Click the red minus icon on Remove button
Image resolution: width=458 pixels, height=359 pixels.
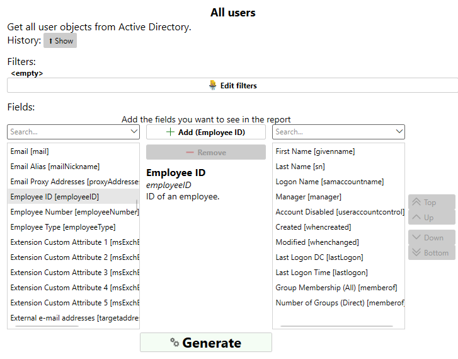pyautogui.click(x=190, y=152)
